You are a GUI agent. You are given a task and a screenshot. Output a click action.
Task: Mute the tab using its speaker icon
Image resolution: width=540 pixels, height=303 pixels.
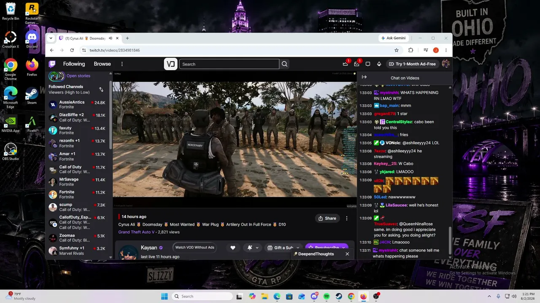[x=111, y=38]
